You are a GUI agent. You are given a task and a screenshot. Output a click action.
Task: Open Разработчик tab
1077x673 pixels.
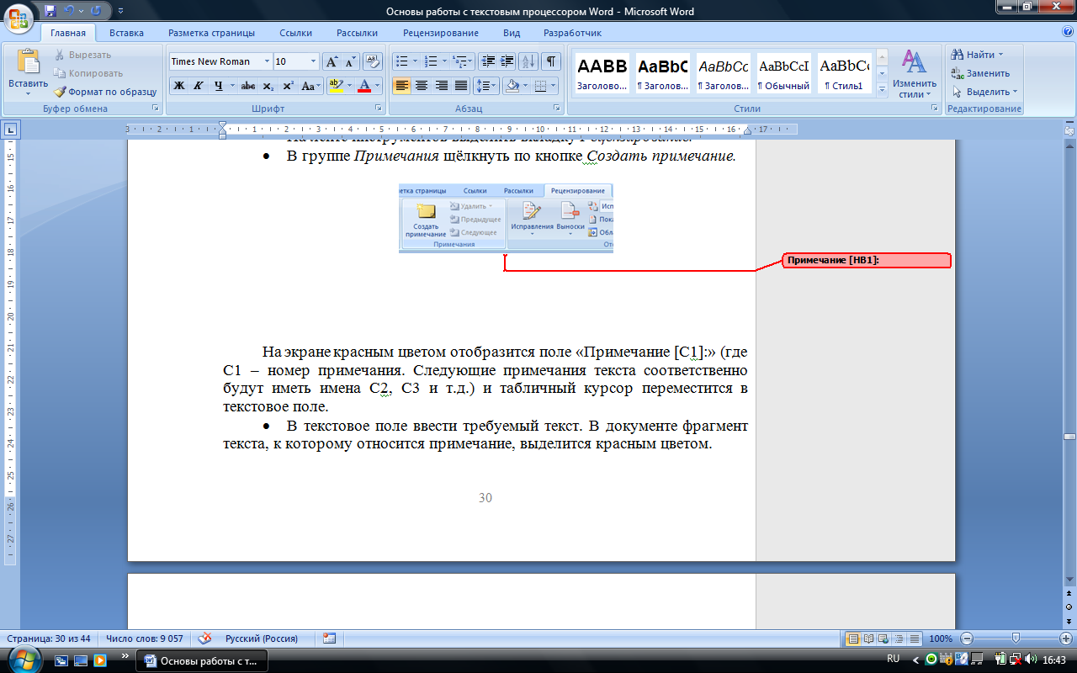pos(572,33)
